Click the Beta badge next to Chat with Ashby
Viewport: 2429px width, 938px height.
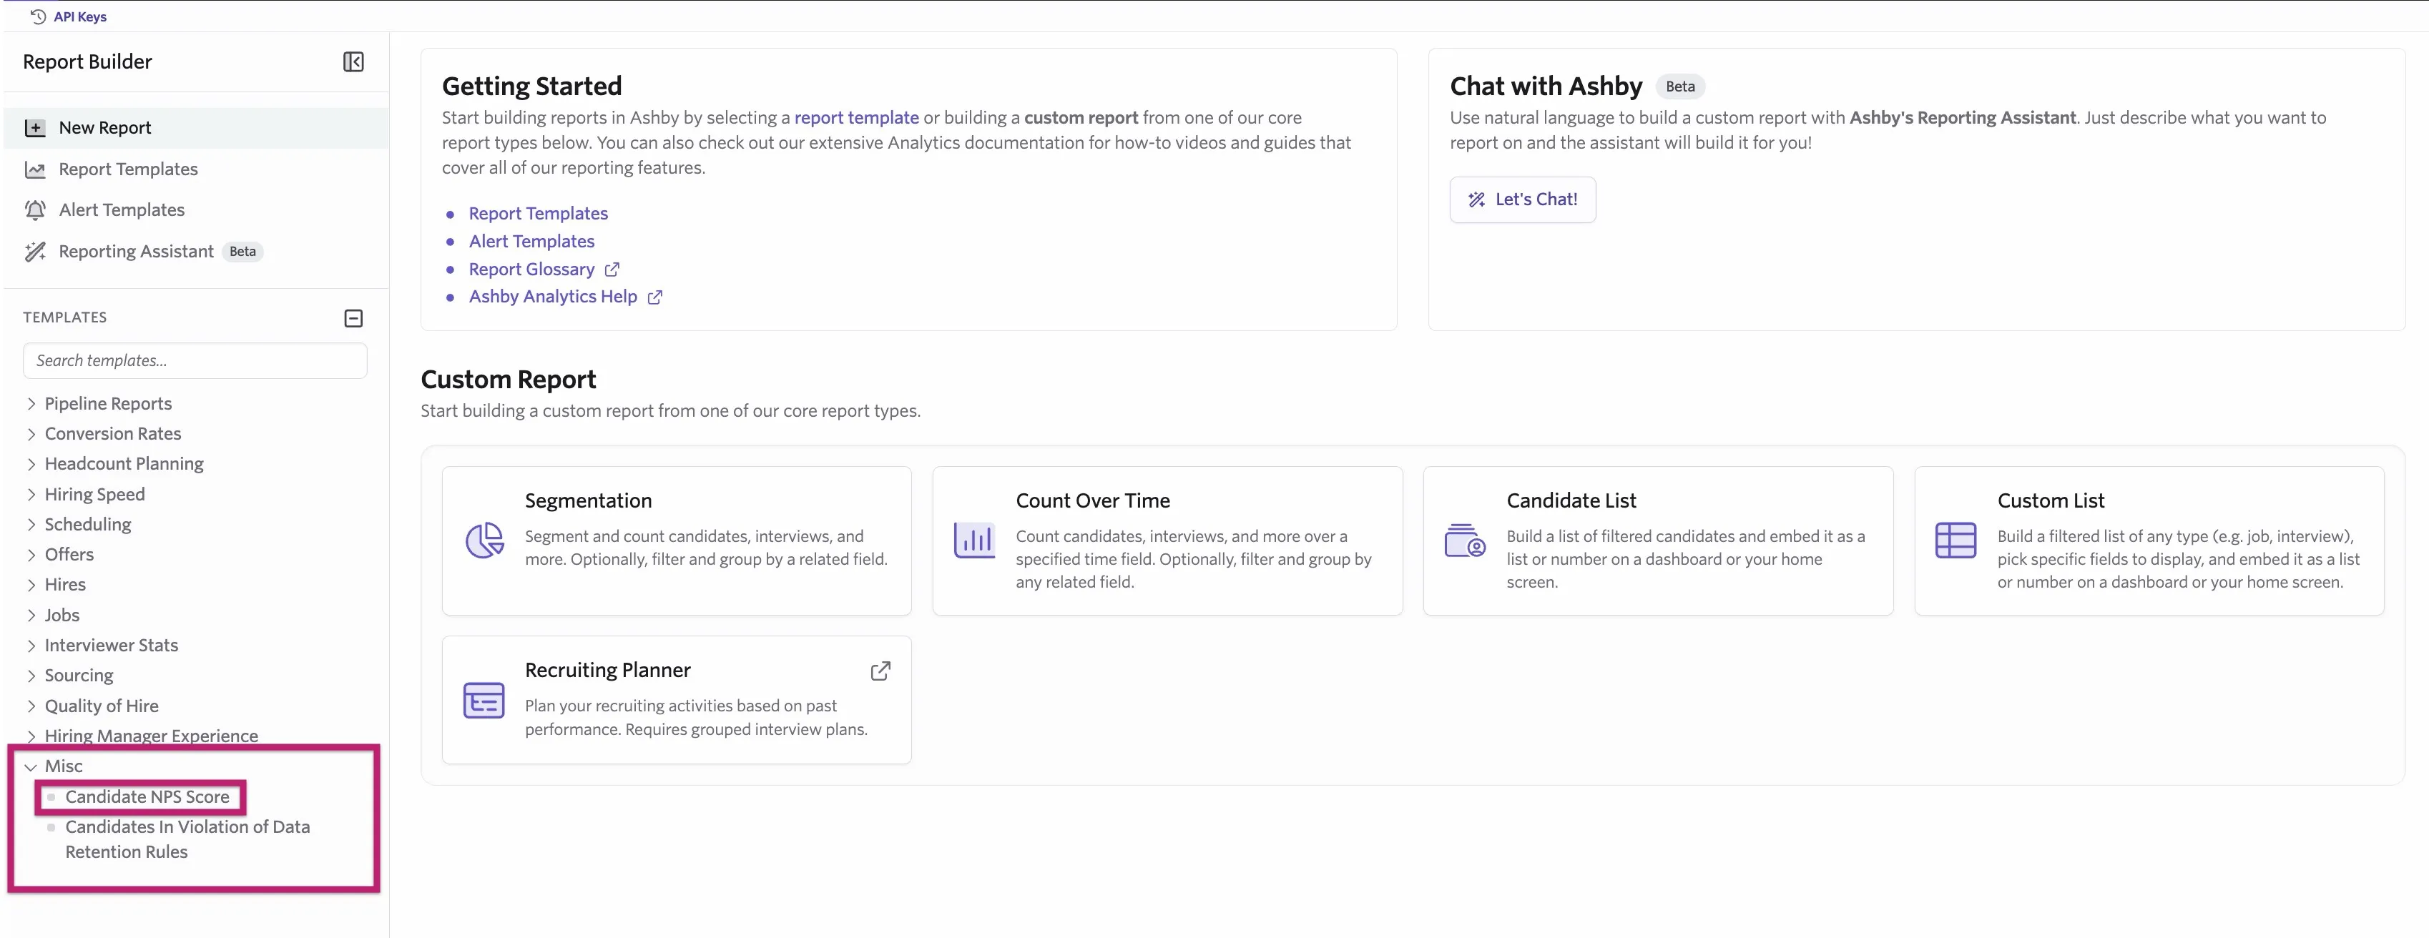pyautogui.click(x=1680, y=87)
